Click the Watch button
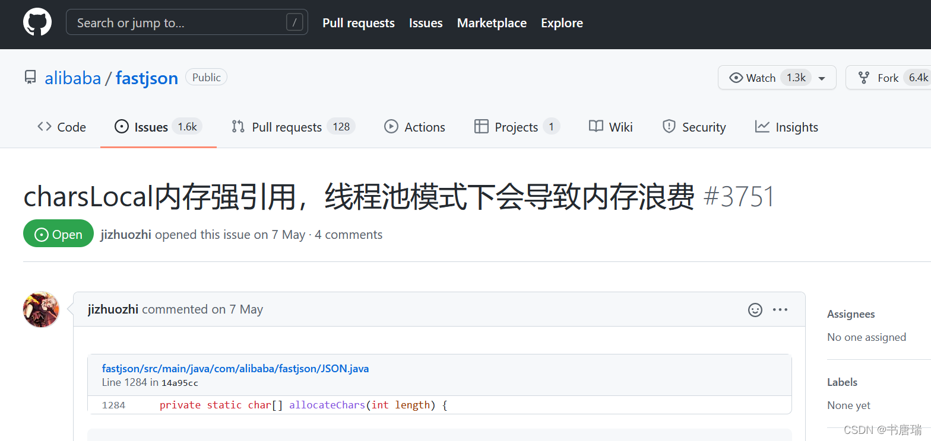931x441 pixels. 752,78
